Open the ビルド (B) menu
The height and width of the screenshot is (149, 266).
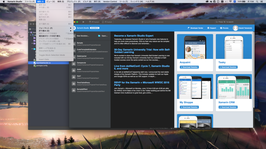click(87, 2)
